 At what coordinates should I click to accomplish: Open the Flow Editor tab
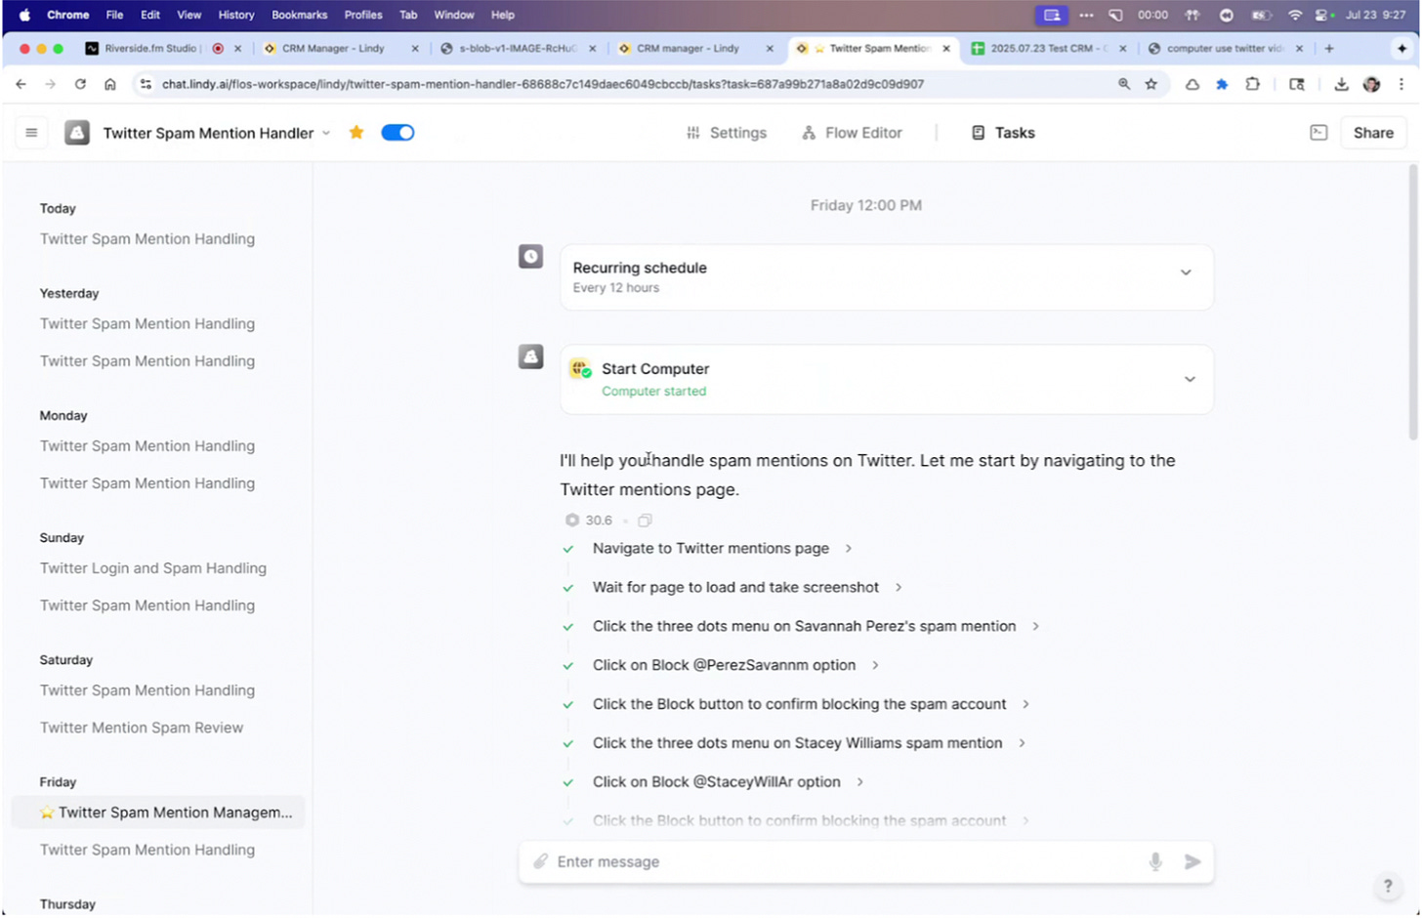click(x=852, y=133)
